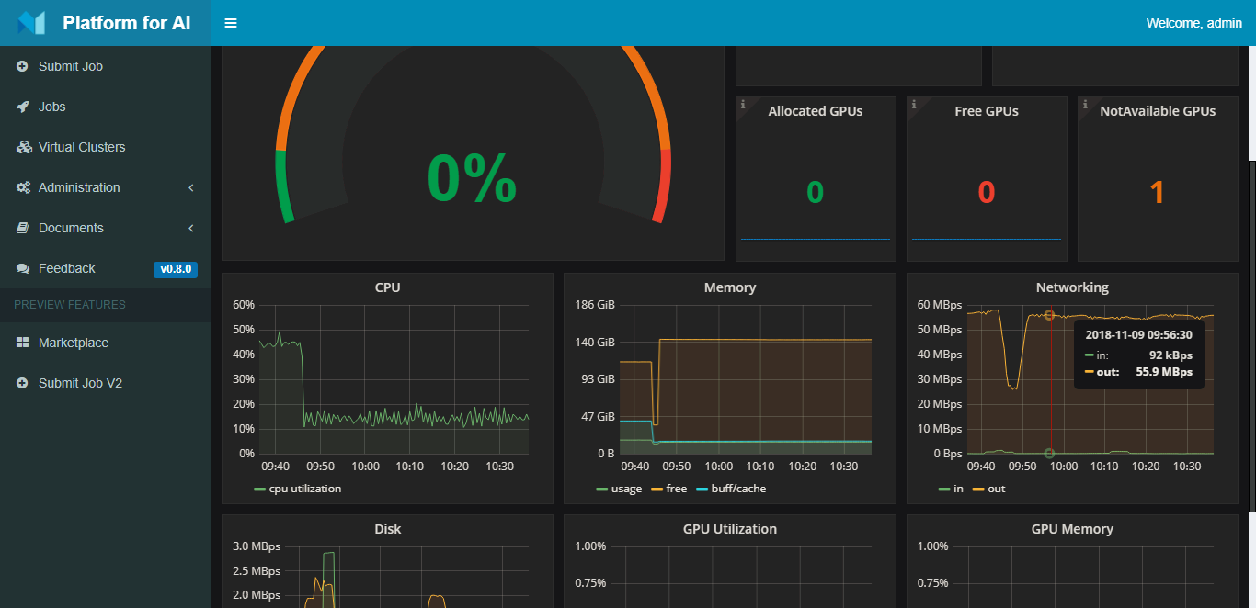1256x608 pixels.
Task: Click the 60% CPU axis label
Action: tap(244, 305)
